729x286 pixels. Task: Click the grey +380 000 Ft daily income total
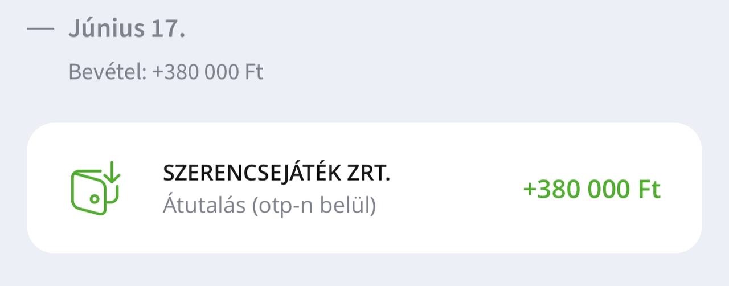207,72
